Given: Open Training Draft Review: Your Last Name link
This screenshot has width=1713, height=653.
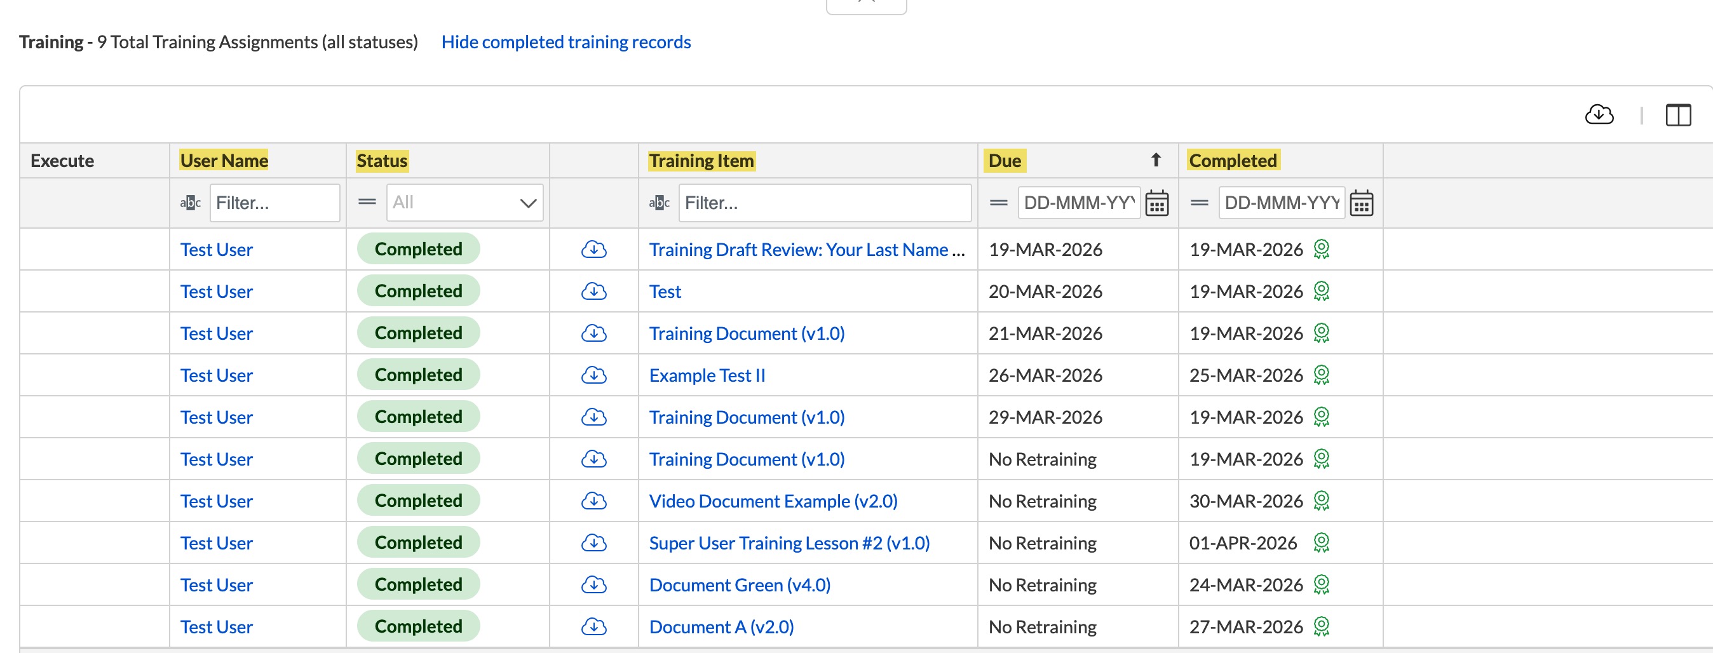Looking at the screenshot, I should (807, 250).
